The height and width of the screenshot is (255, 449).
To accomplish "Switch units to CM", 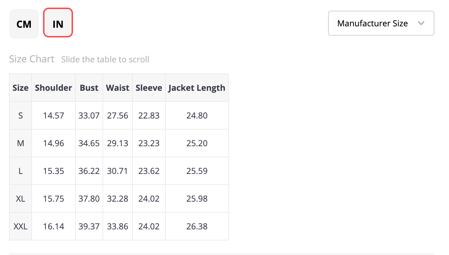I will tap(24, 24).
